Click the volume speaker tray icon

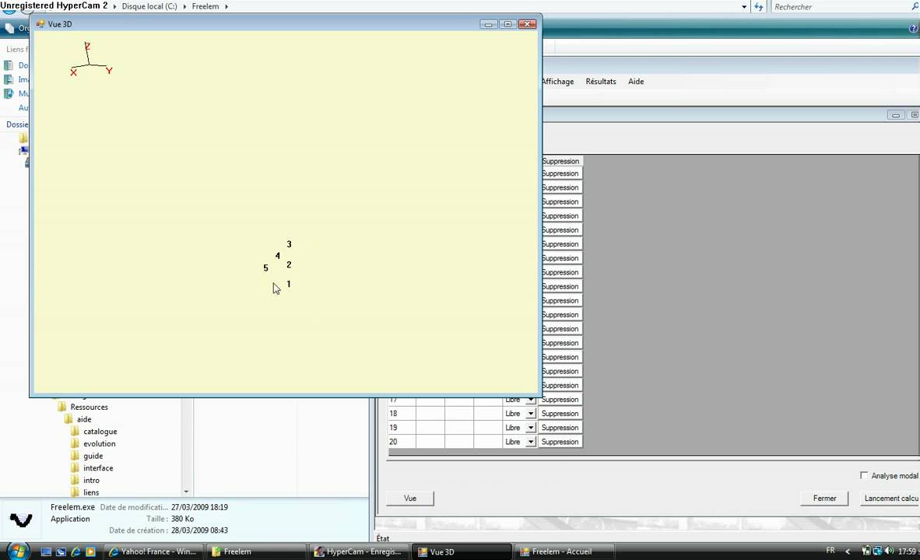pyautogui.click(x=889, y=551)
